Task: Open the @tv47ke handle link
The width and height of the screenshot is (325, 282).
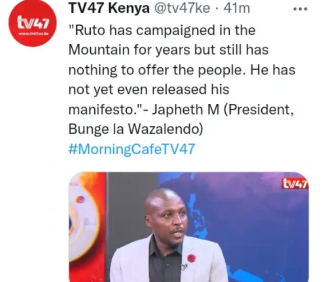Action: pos(182,9)
